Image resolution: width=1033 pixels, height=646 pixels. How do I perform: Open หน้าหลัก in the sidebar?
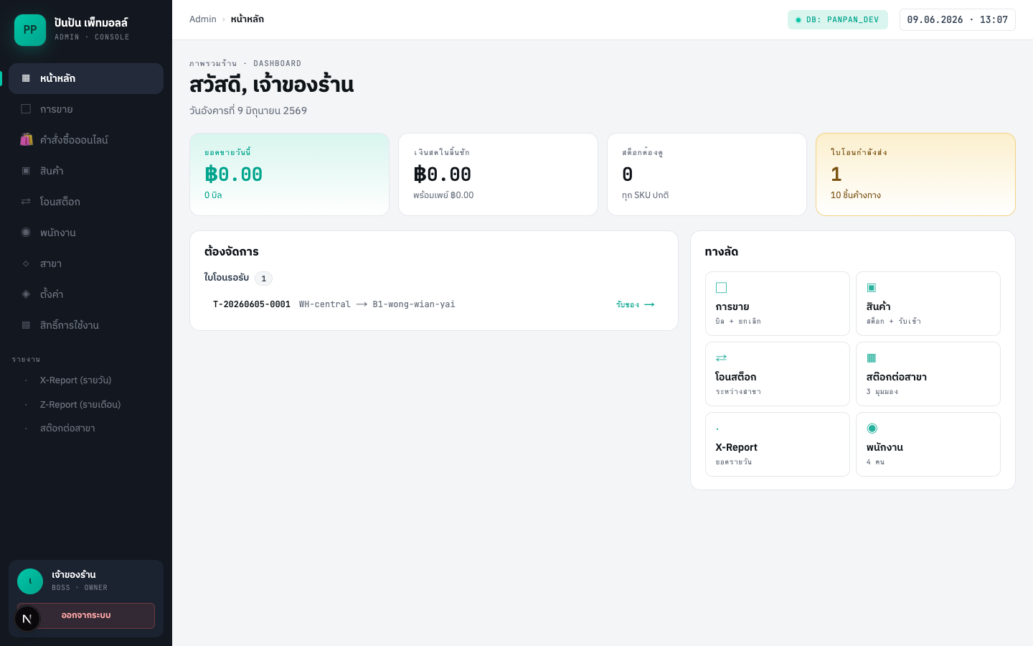[86, 78]
